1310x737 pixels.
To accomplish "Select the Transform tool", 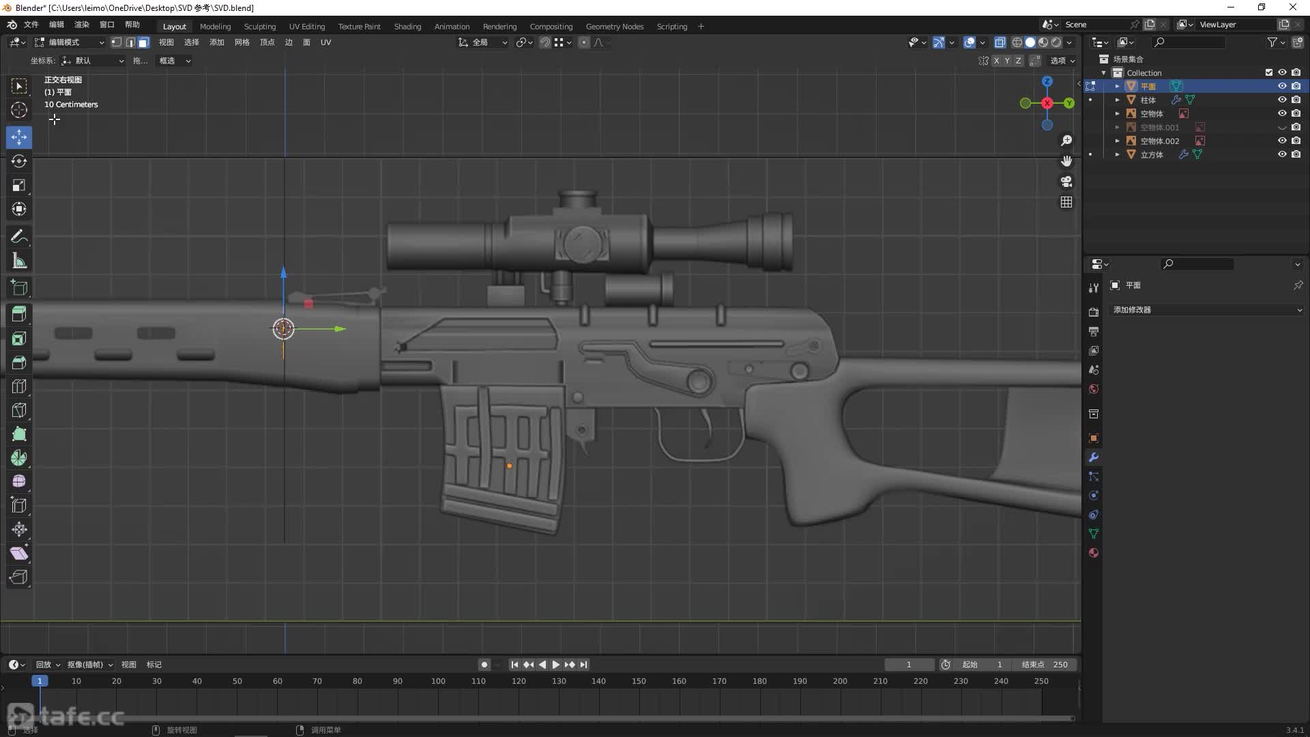I will [19, 209].
